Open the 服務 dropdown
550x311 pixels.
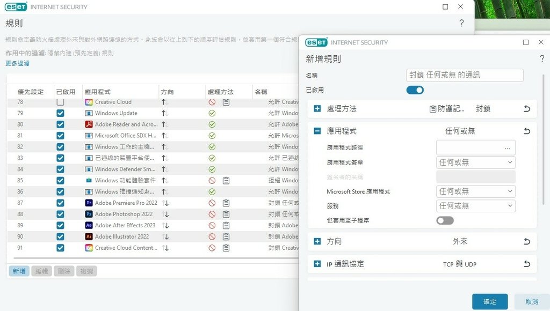(x=476, y=206)
